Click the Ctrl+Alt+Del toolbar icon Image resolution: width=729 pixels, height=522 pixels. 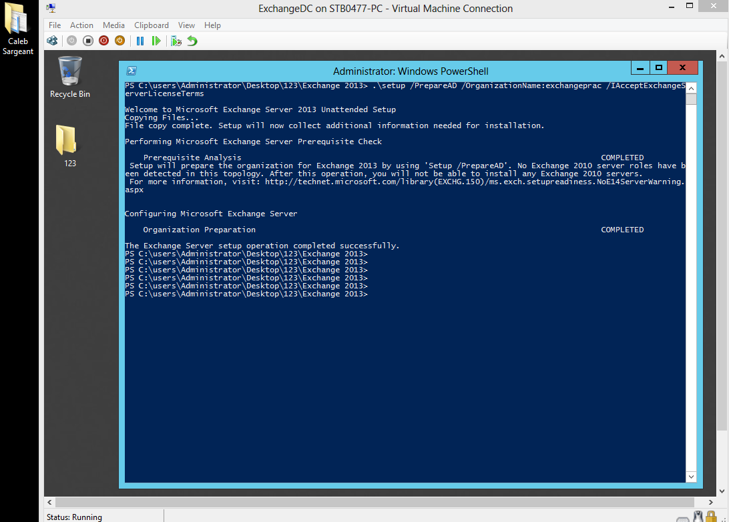click(x=52, y=41)
